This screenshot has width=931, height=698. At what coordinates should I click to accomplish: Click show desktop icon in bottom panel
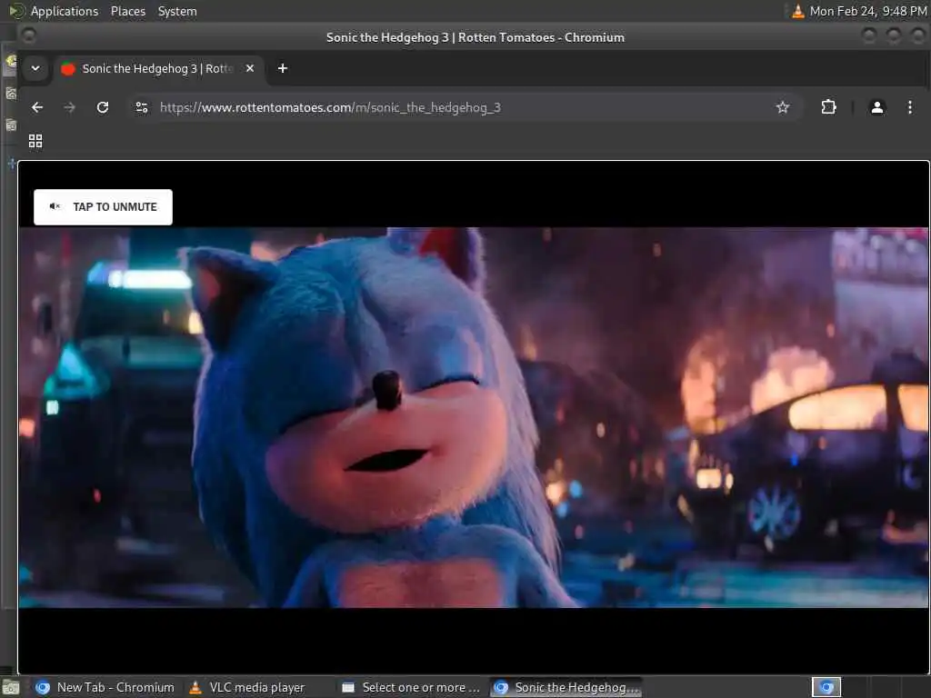[x=11, y=688]
